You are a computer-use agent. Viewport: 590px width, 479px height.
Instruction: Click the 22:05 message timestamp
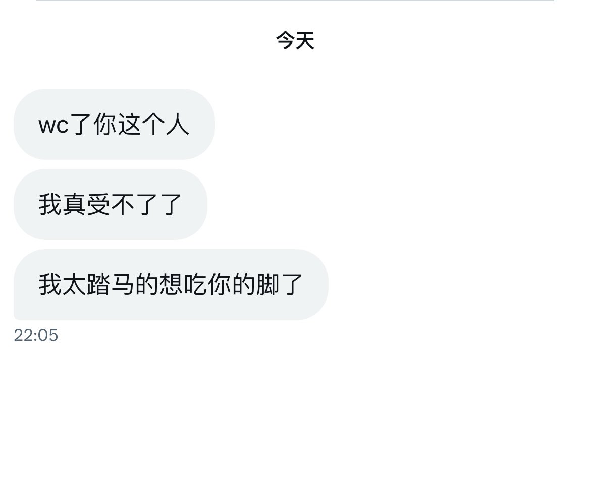[36, 335]
